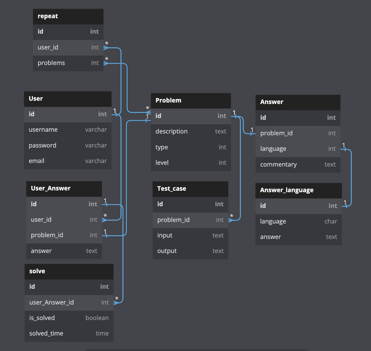Select id row in Problem table

click(191, 116)
